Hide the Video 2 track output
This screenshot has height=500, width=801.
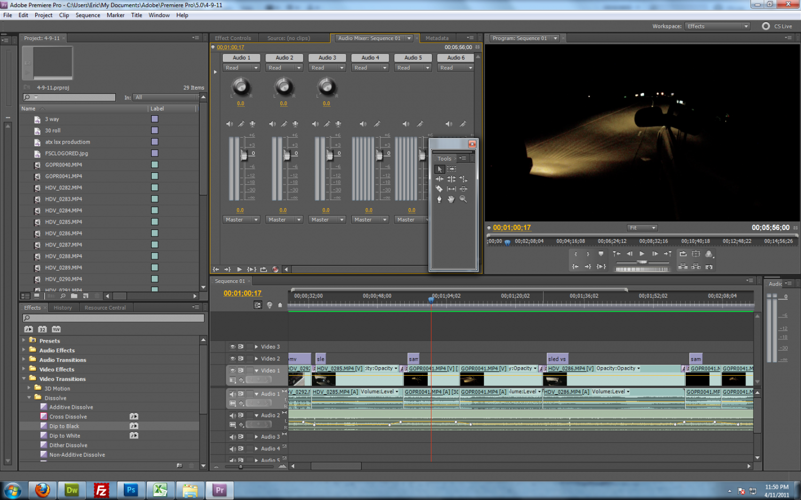[x=232, y=359]
